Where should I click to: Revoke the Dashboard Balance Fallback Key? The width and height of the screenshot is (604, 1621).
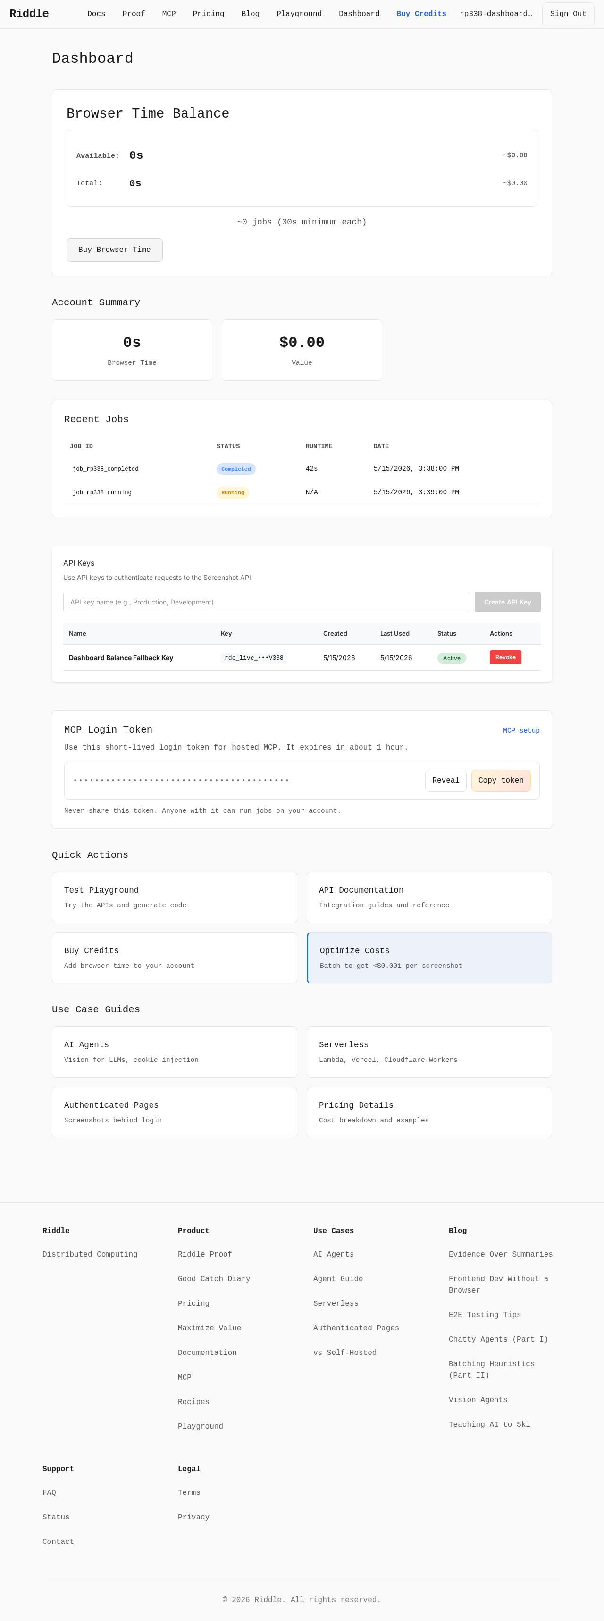pyautogui.click(x=505, y=657)
